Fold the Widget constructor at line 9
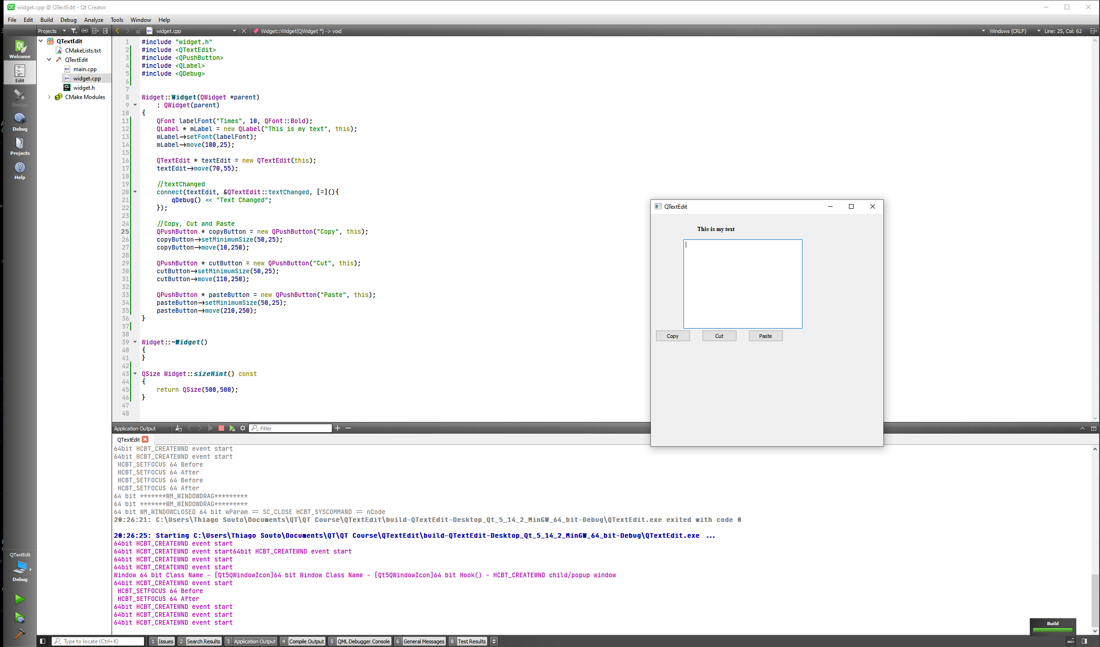 pos(135,105)
